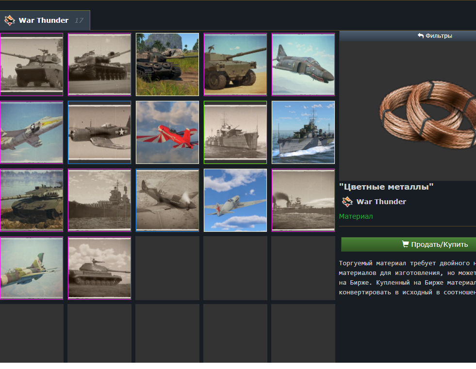The height and width of the screenshot is (369, 476).
Task: Click the inventory count 17
Action: (79, 20)
